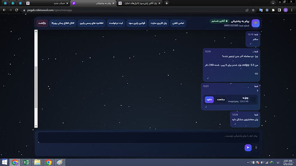The image size is (296, 166).
Task: Select تماس تلفنی phone contact
Action: click(x=178, y=23)
